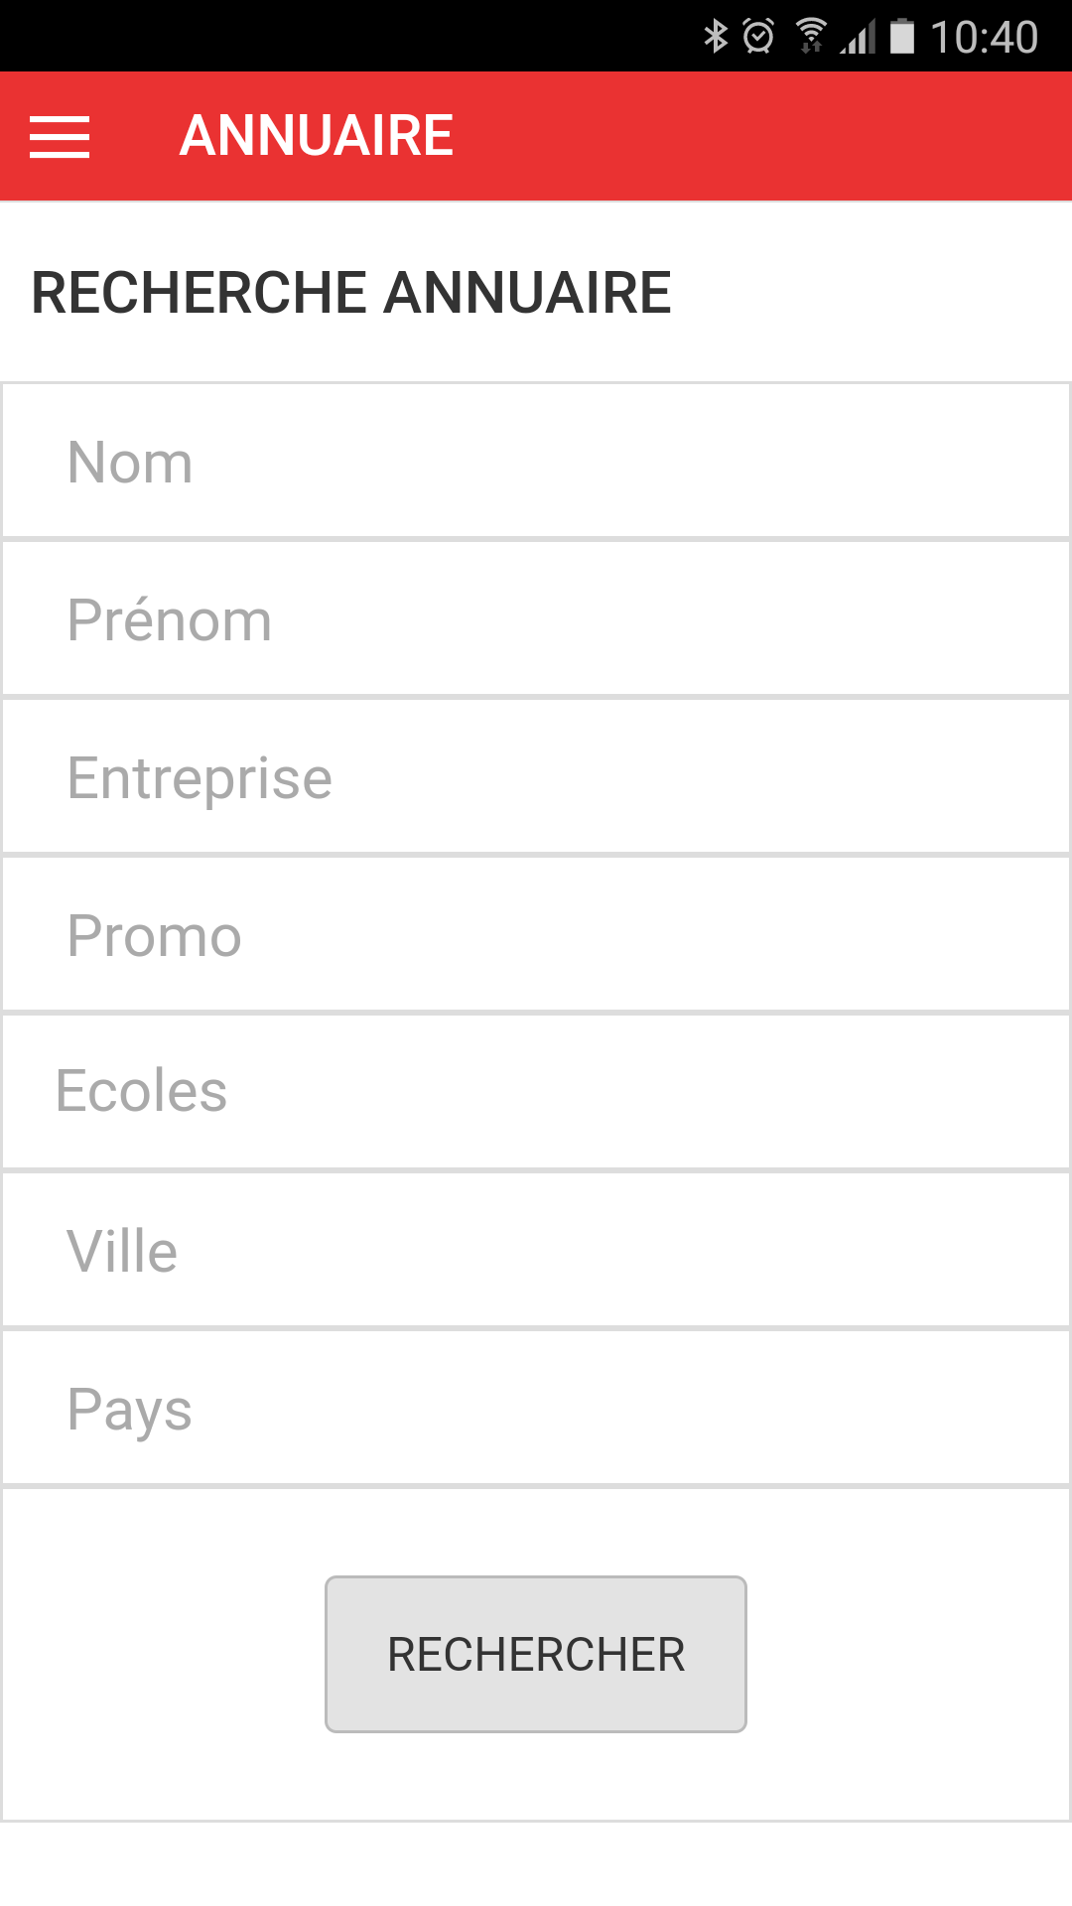Viewport: 1072px width, 1906px height.
Task: Tap the battery level icon
Action: coord(901,37)
